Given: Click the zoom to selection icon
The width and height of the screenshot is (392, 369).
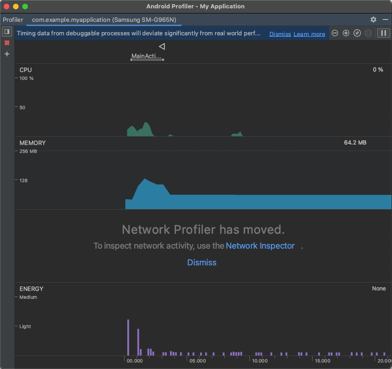Looking at the screenshot, I should coord(368,33).
